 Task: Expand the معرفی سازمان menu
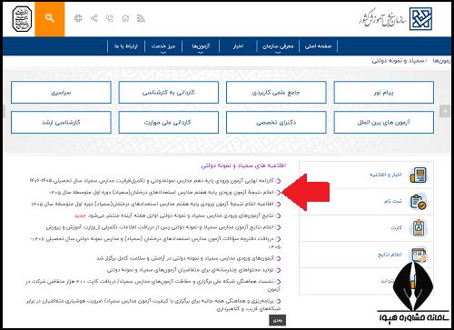point(278,46)
